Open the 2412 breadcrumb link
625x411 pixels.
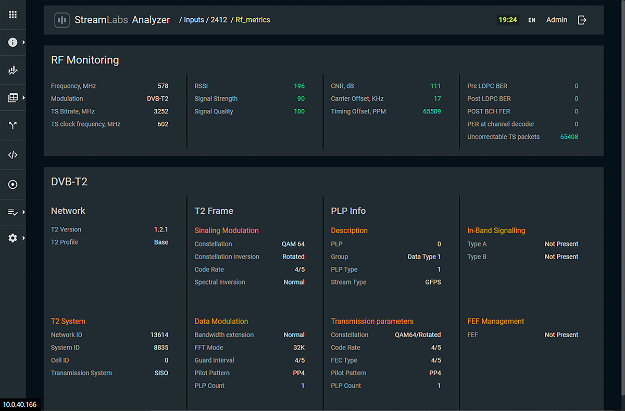(x=219, y=20)
